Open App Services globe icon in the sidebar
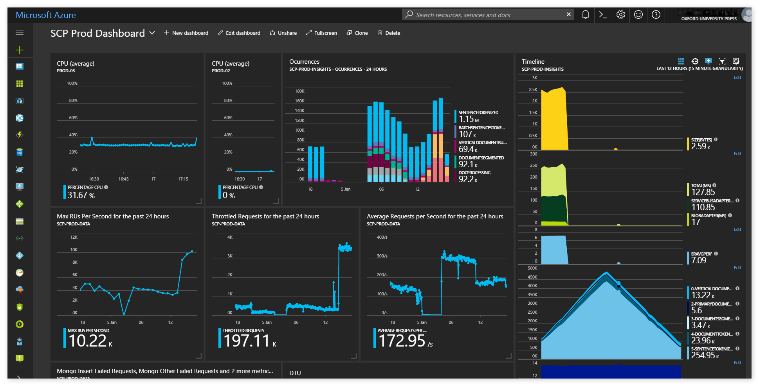This screenshot has height=386, width=759. [20, 118]
